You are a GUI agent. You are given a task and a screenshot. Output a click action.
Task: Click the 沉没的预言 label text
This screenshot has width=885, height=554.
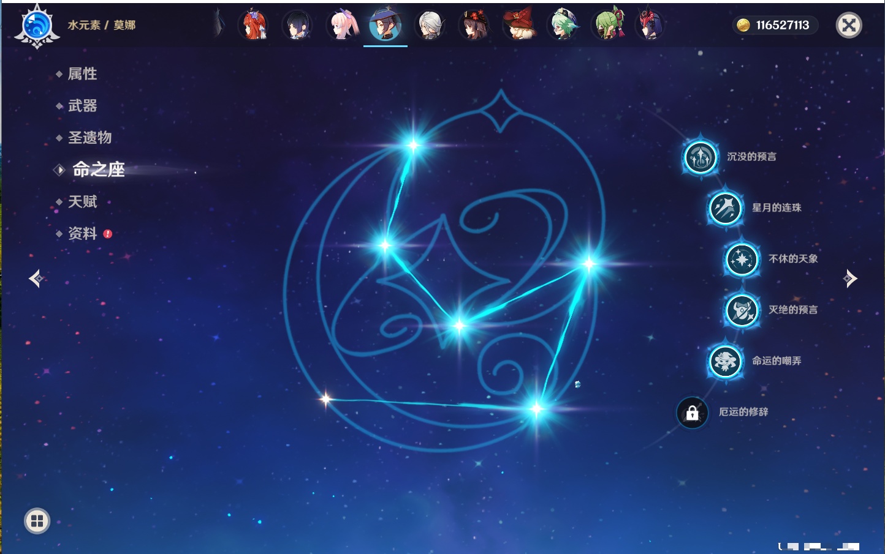click(x=751, y=157)
